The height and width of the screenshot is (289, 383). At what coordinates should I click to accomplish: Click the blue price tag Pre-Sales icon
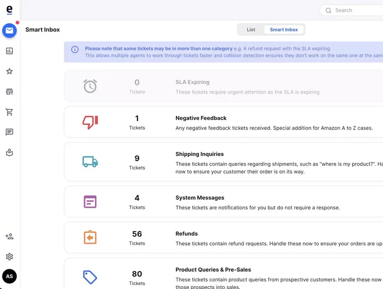pos(90,277)
